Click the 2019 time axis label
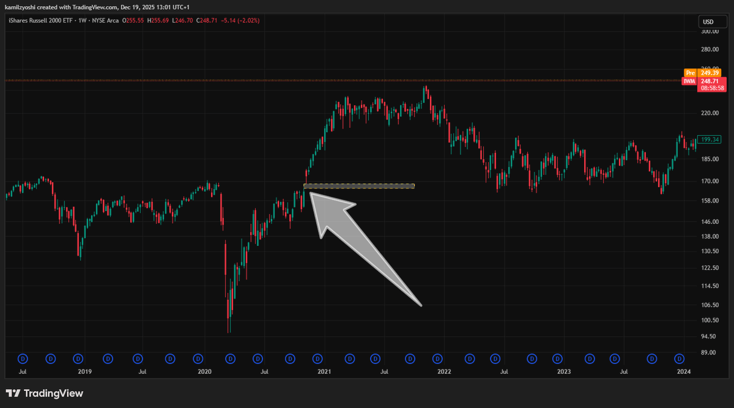The height and width of the screenshot is (408, 734). [x=84, y=371]
